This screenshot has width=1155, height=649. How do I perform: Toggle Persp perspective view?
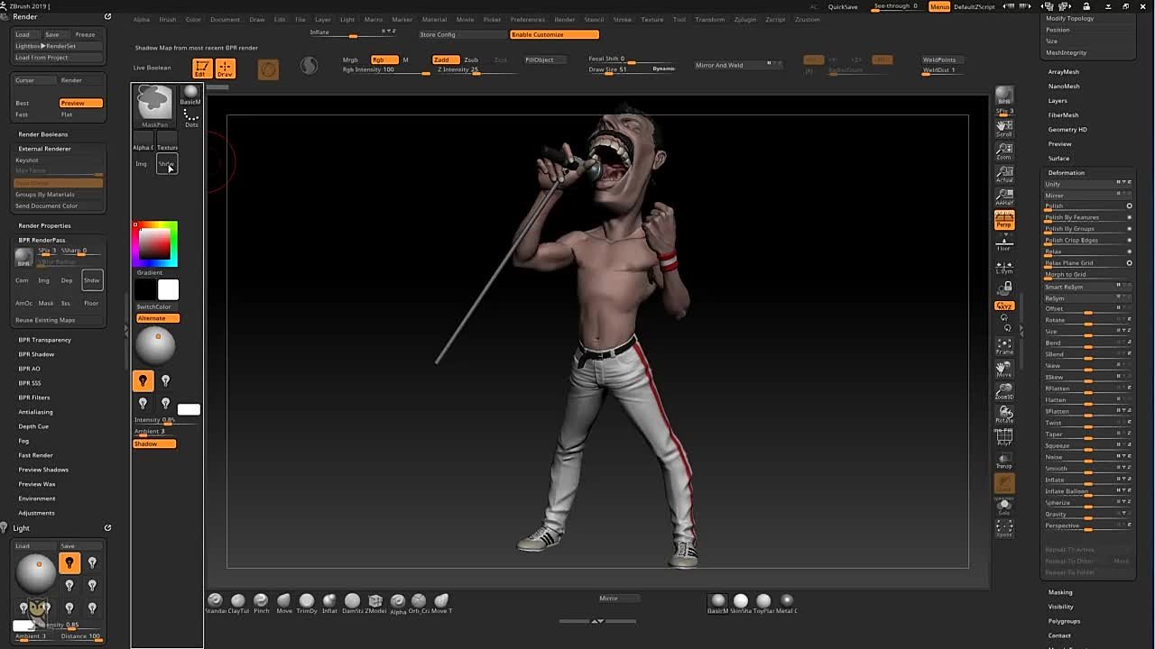pyautogui.click(x=1004, y=221)
